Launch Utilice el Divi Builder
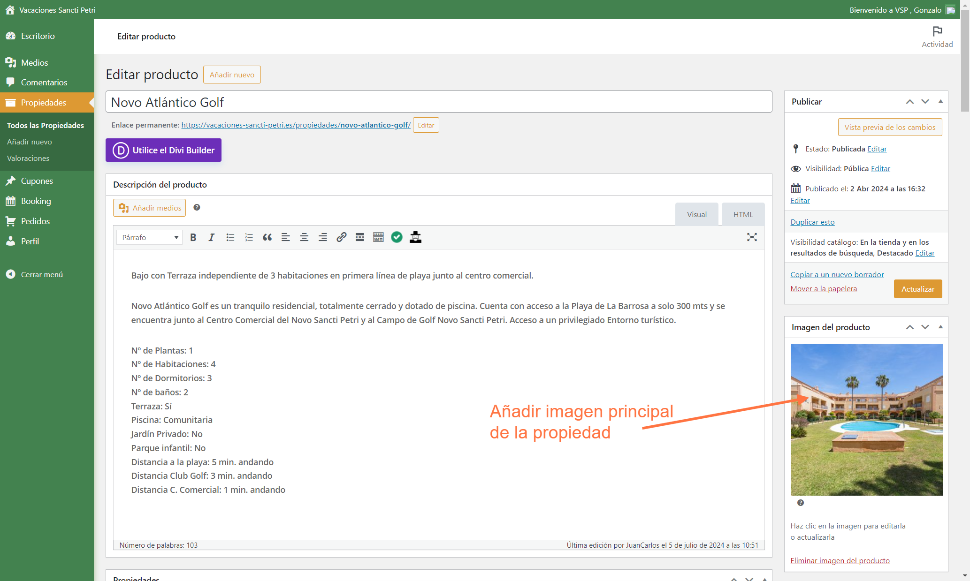This screenshot has height=581, width=970. click(x=163, y=150)
